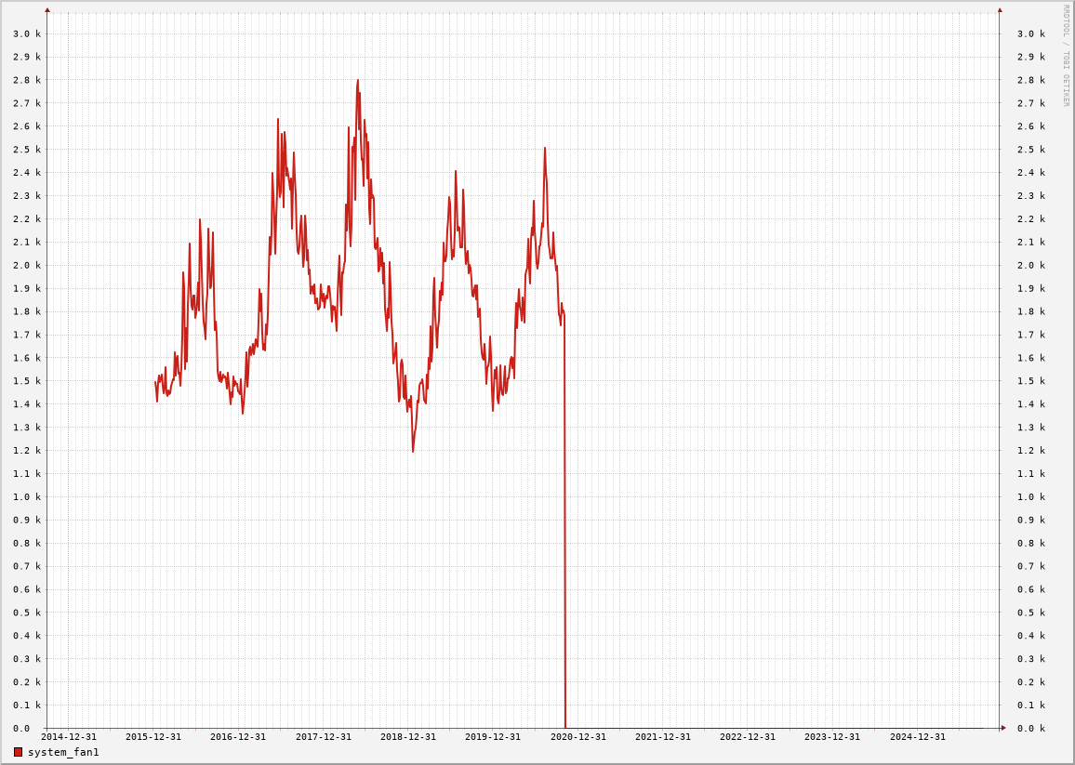Screen dimensions: 1075x765
Task: Click the 0.0 label on left axis
Action: coord(21,729)
